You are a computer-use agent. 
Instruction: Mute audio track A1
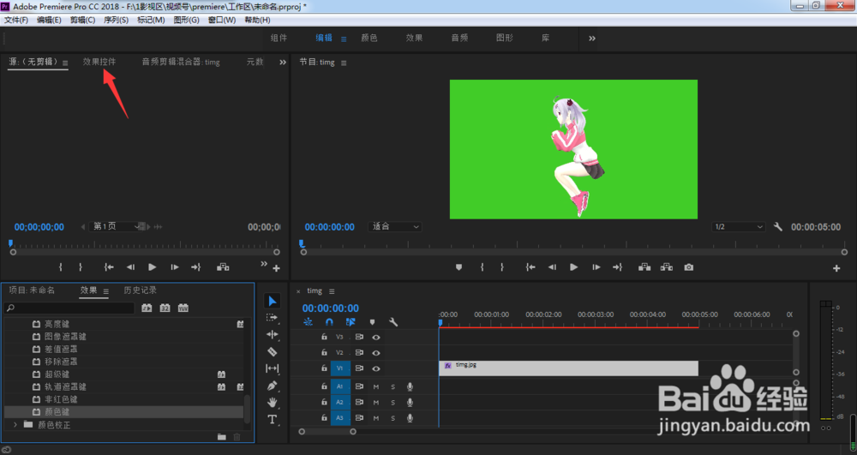pos(376,386)
